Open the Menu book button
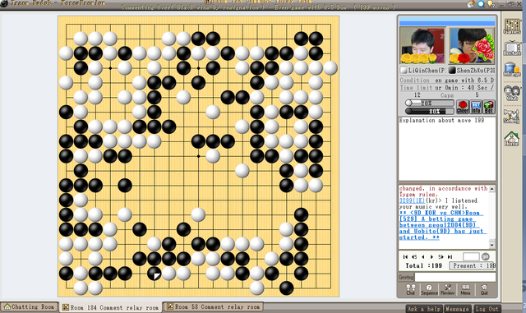Screen dimensions: 526x313 [465, 289]
